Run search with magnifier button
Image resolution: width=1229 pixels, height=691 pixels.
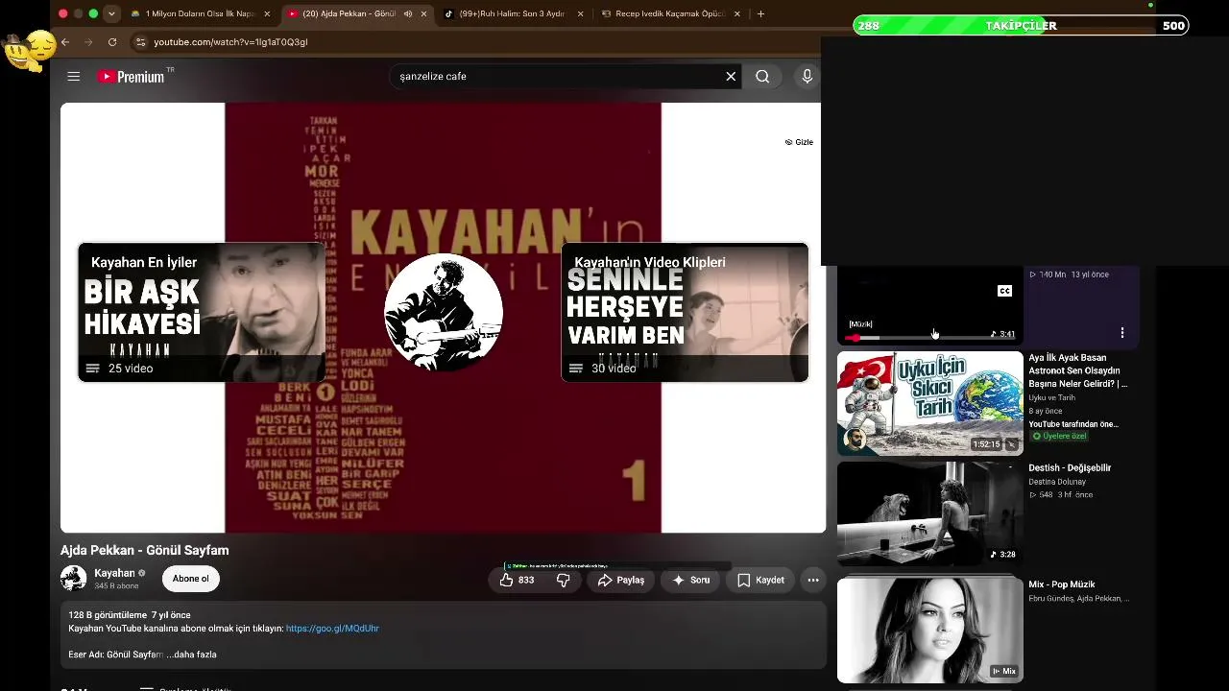pos(762,77)
